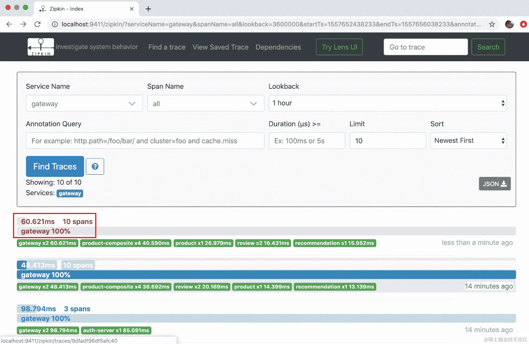The height and width of the screenshot is (344, 529).
Task: Expand the Service Name gateway dropdown
Action: click(x=84, y=103)
